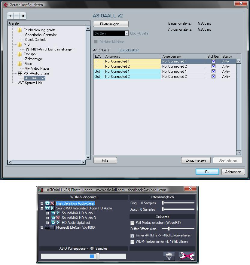Toggle power icon for HD Audio digital out
Viewport: 250px width, 265px height.
point(53,223)
